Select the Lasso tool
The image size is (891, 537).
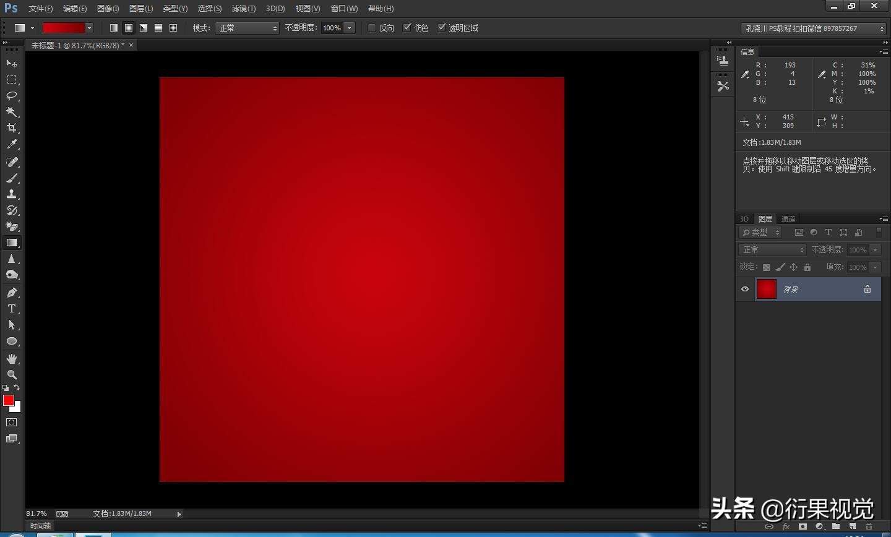12,95
